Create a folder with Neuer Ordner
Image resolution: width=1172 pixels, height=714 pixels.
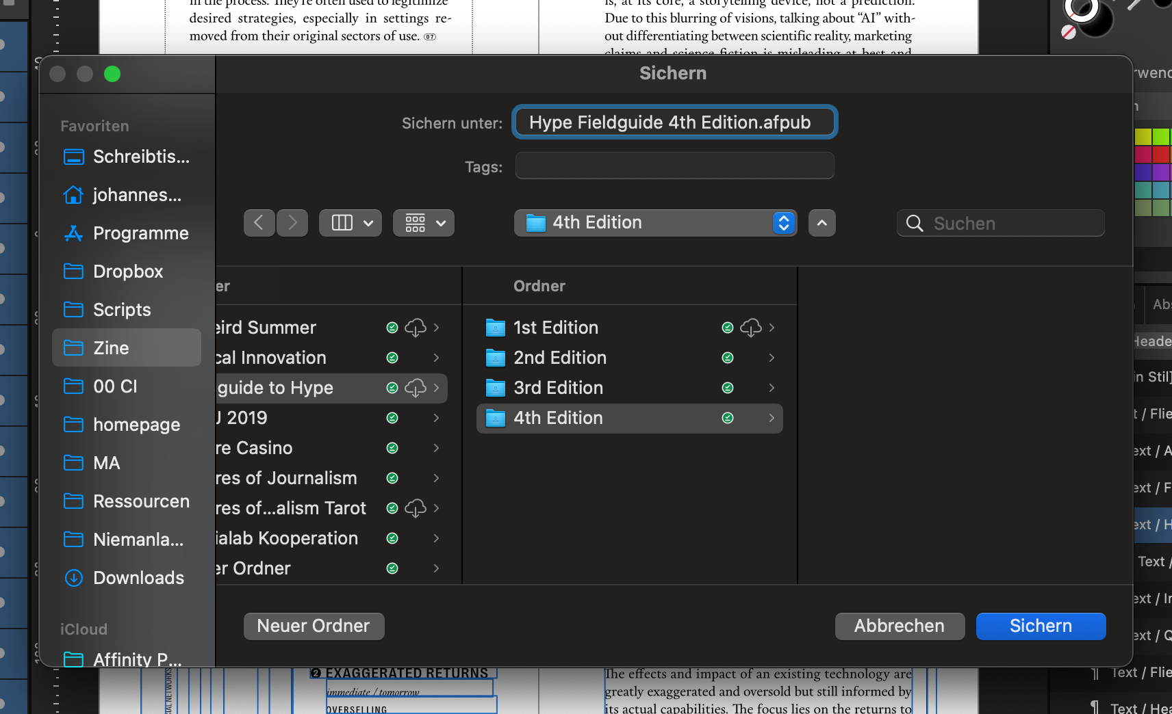point(314,626)
